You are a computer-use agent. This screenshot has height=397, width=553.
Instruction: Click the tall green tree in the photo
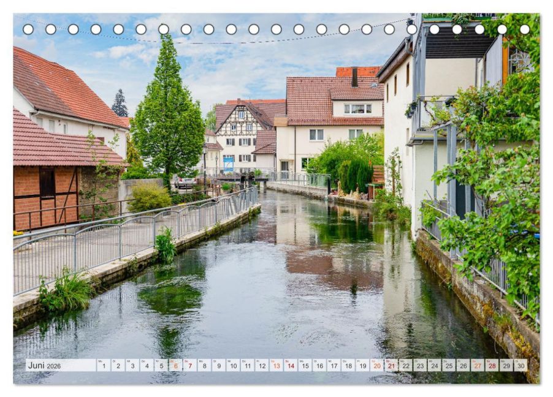click(x=167, y=108)
